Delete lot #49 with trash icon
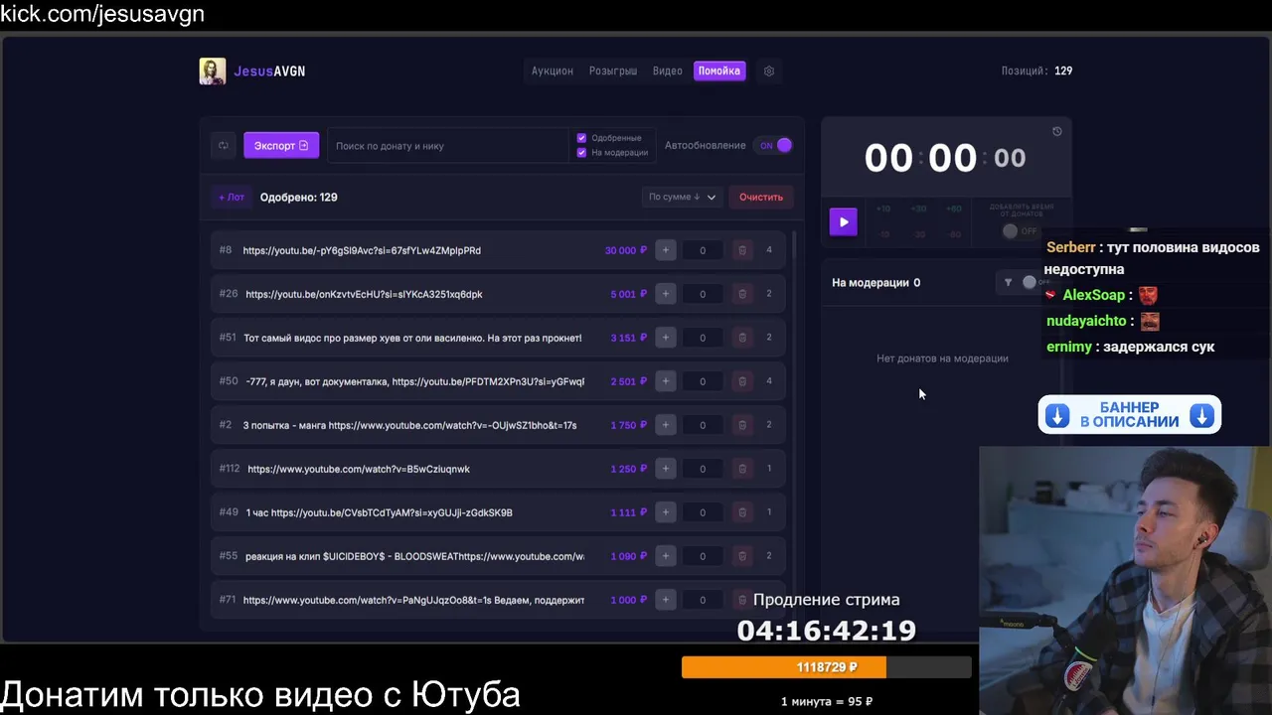 point(742,512)
